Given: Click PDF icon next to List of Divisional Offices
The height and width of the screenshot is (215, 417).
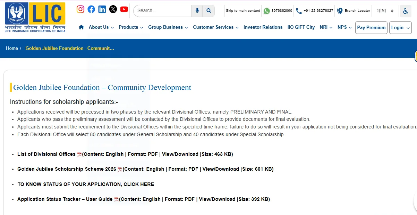Looking at the screenshot, I should click(79, 154).
